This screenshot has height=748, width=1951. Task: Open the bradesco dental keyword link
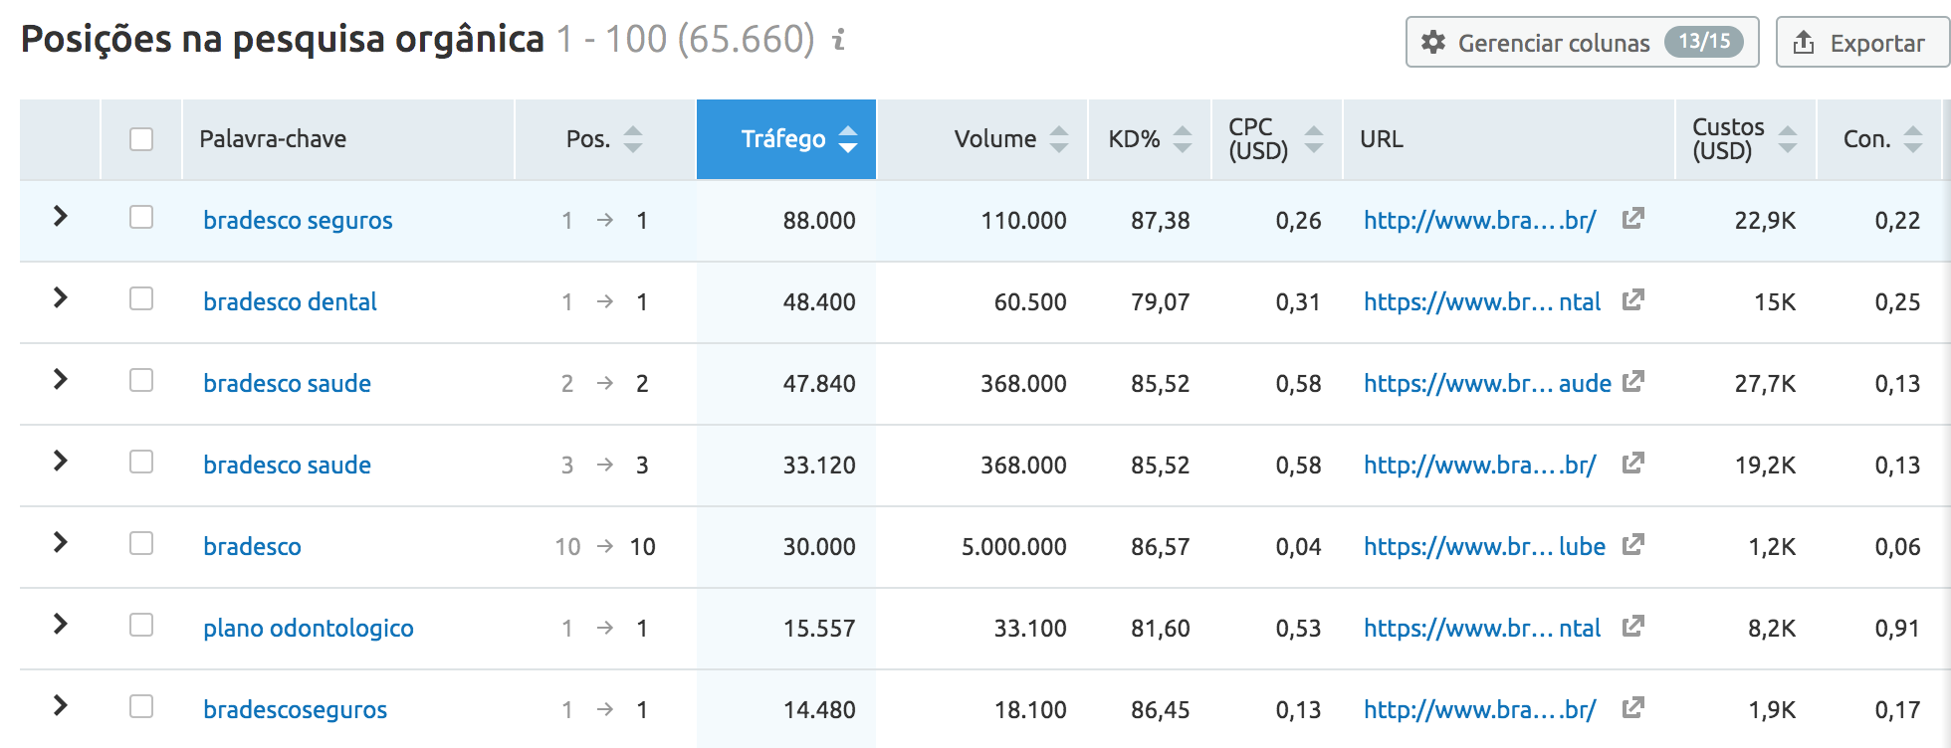coord(290,302)
